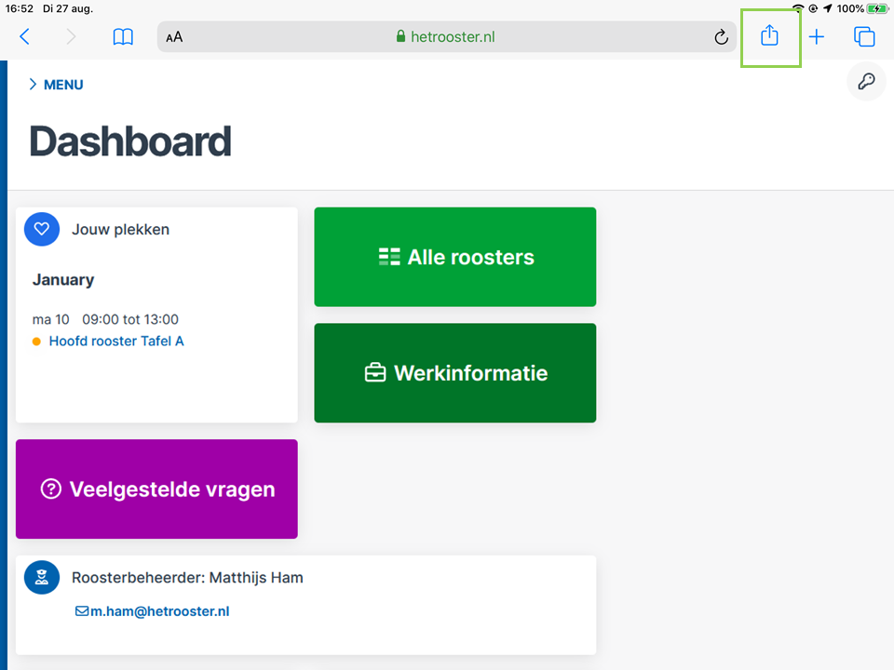
Task: Click the heart icon beside Jouw plekken
Action: click(42, 229)
